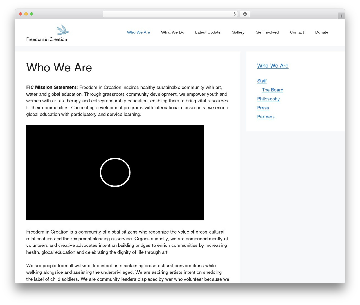Open the Philosophy sidebar link

tap(268, 99)
